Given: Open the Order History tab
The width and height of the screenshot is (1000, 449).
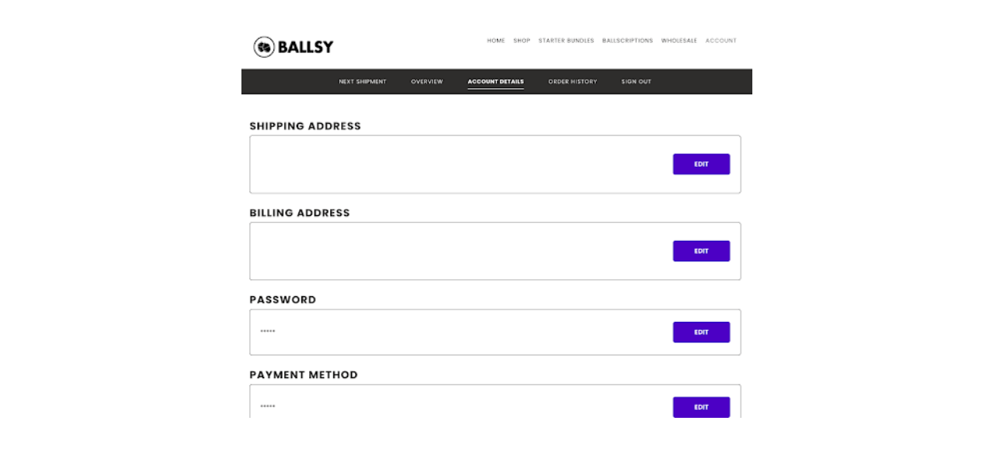Looking at the screenshot, I should pyautogui.click(x=572, y=82).
